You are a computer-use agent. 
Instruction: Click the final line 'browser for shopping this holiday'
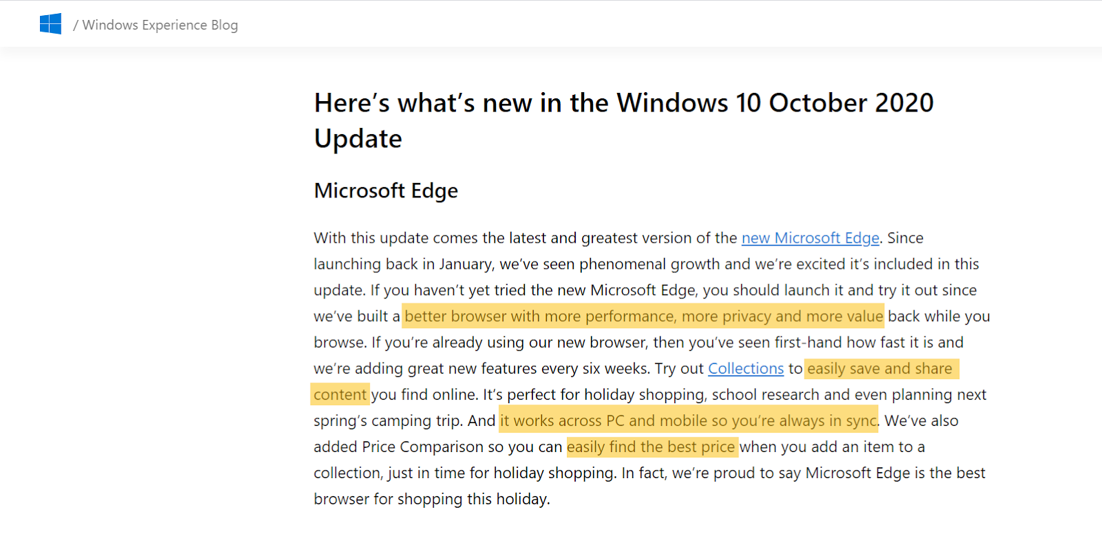point(432,499)
